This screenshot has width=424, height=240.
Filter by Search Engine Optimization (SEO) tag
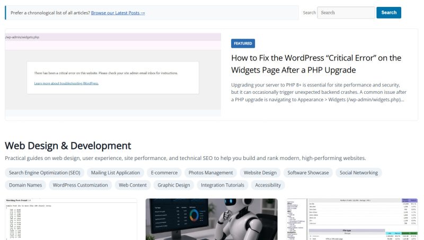pos(45,173)
